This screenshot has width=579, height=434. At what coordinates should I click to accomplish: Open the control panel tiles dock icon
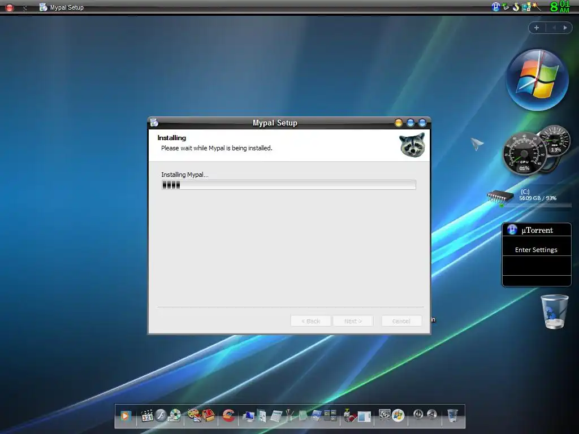tap(330, 415)
